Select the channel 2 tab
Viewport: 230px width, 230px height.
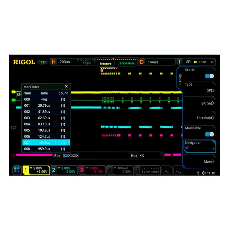coord(63,170)
